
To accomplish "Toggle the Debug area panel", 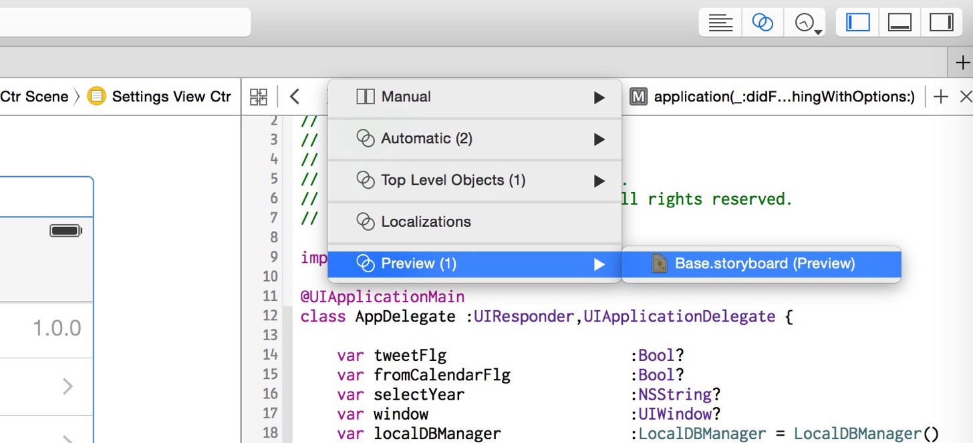I will point(899,23).
